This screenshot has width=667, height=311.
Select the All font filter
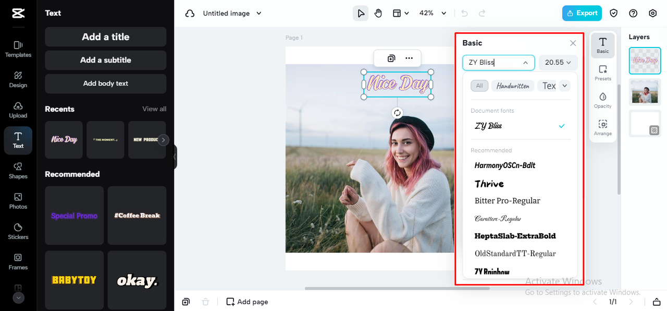479,86
